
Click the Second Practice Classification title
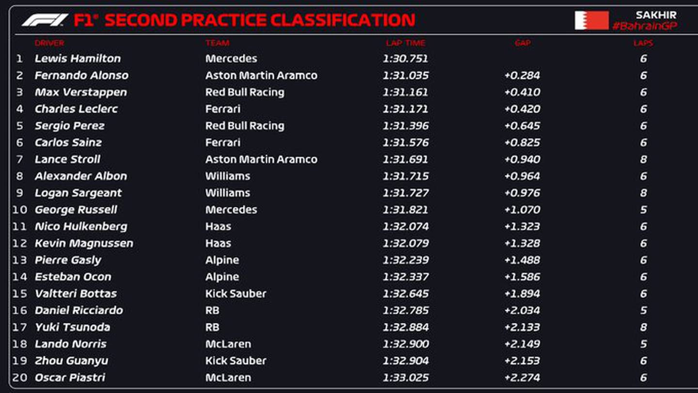pyautogui.click(x=260, y=20)
